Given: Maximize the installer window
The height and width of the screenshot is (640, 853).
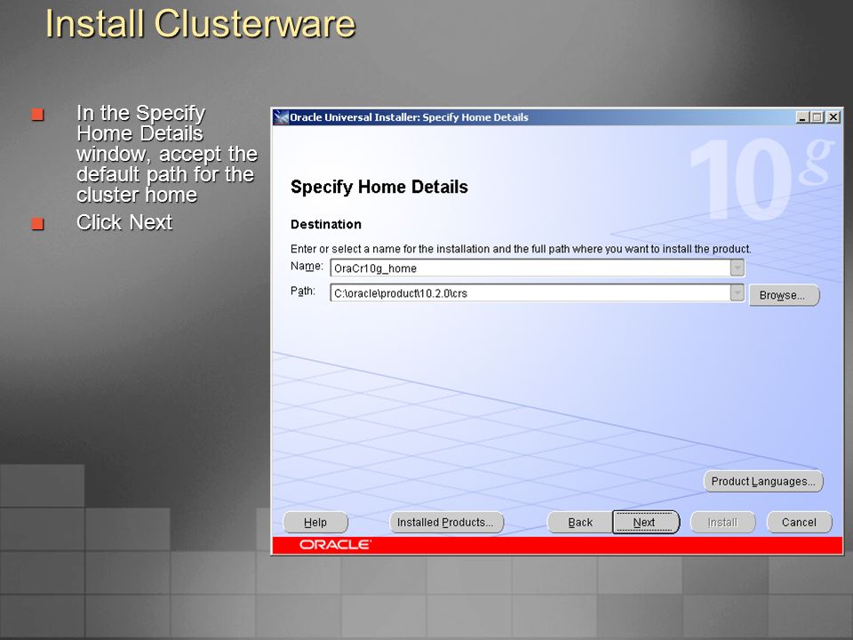Looking at the screenshot, I should point(817,117).
